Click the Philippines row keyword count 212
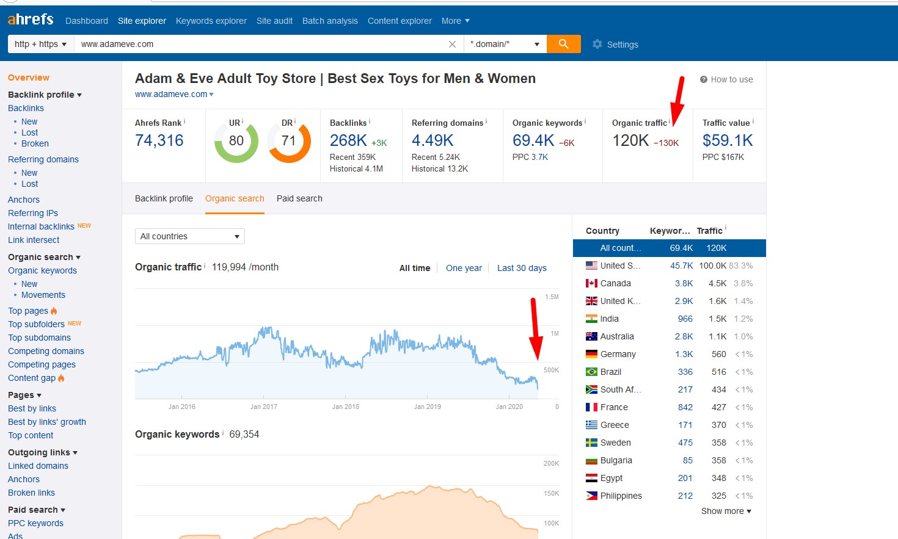 (x=685, y=496)
